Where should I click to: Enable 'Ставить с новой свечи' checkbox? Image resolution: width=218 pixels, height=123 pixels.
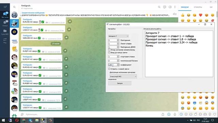(109, 69)
